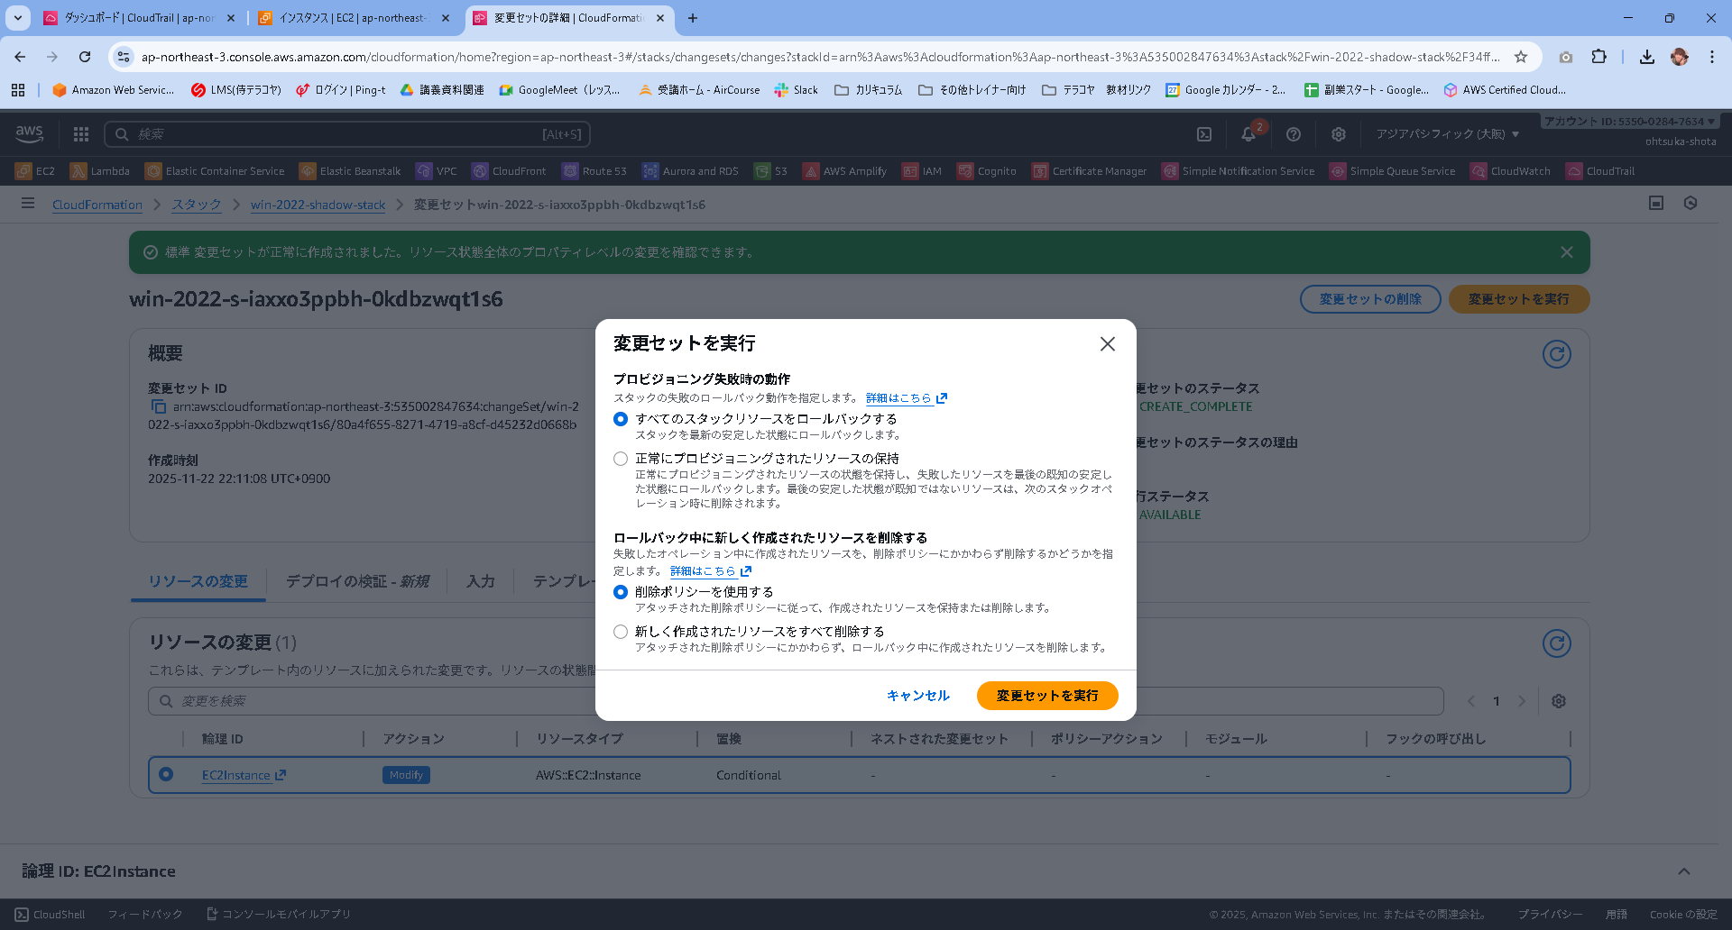Go to previous page of resource changes
Screen dimensions: 1732x930
click(1471, 701)
